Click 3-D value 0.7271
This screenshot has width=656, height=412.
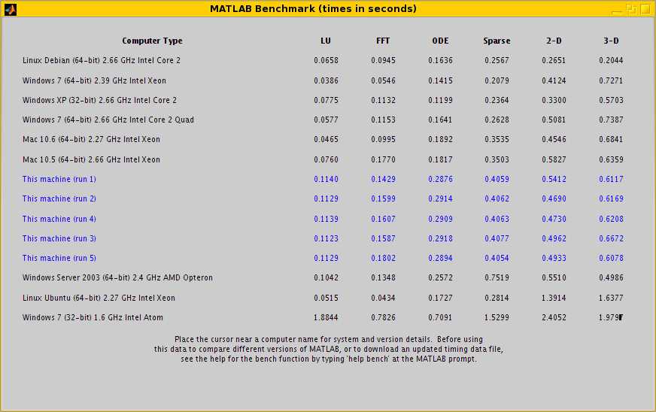[611, 80]
